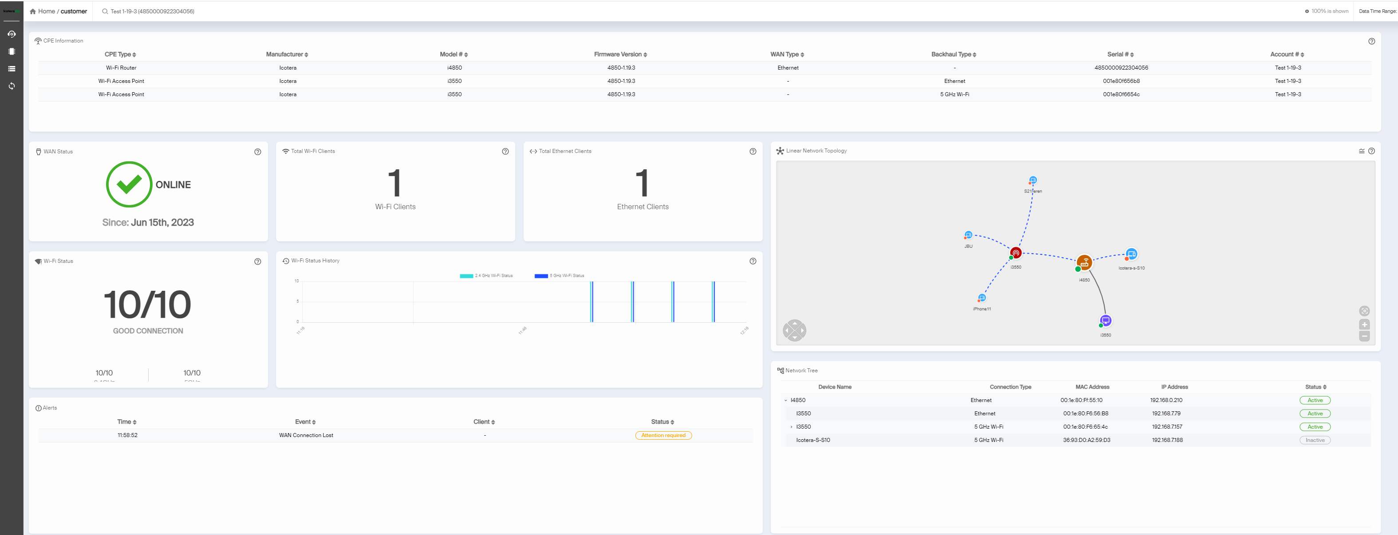The height and width of the screenshot is (535, 1398).
Task: Click the Attention required alert status
Action: point(663,435)
